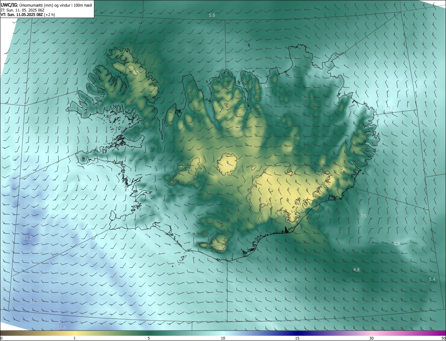
Task: Click the 5 tick on the color scale
Action: tap(149, 338)
